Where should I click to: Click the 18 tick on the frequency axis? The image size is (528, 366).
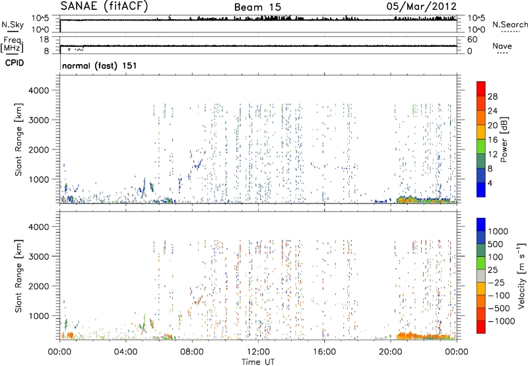click(x=44, y=40)
